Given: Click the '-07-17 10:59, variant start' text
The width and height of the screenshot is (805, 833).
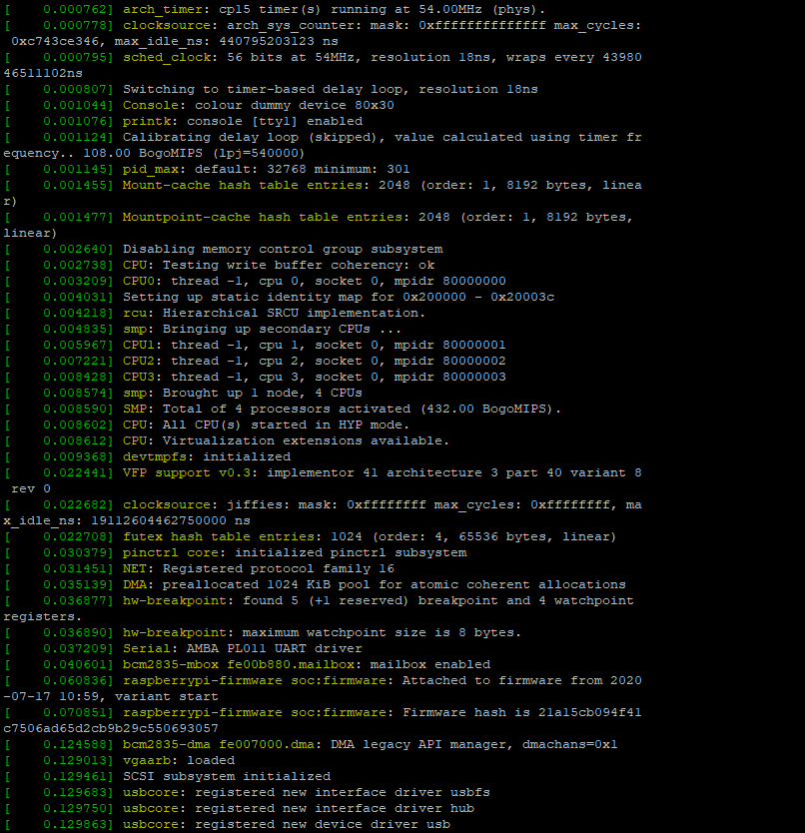Looking at the screenshot, I should [111, 696].
